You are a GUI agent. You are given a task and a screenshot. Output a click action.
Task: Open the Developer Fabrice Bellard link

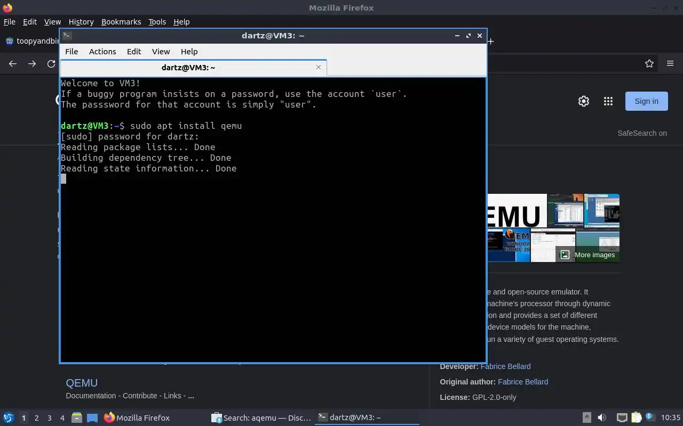pyautogui.click(x=505, y=366)
